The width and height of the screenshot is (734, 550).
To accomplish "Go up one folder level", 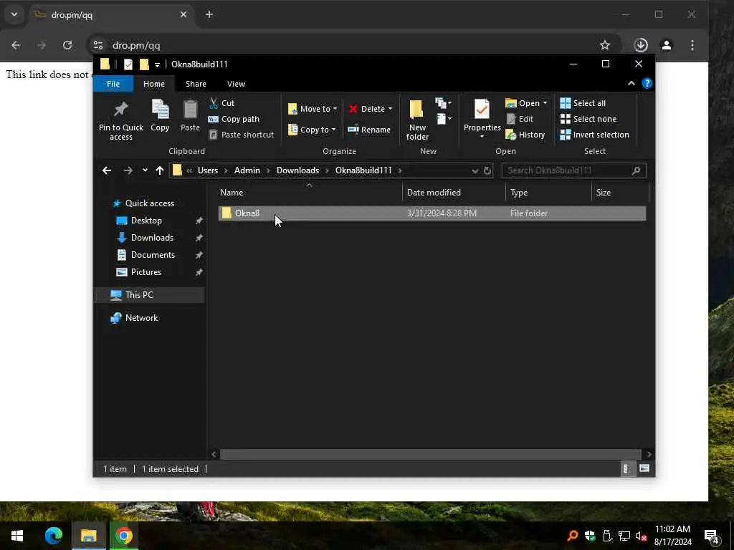I will 160,170.
